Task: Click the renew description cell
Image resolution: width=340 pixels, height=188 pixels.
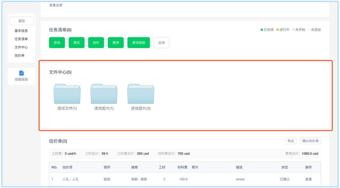Action: pos(240,179)
